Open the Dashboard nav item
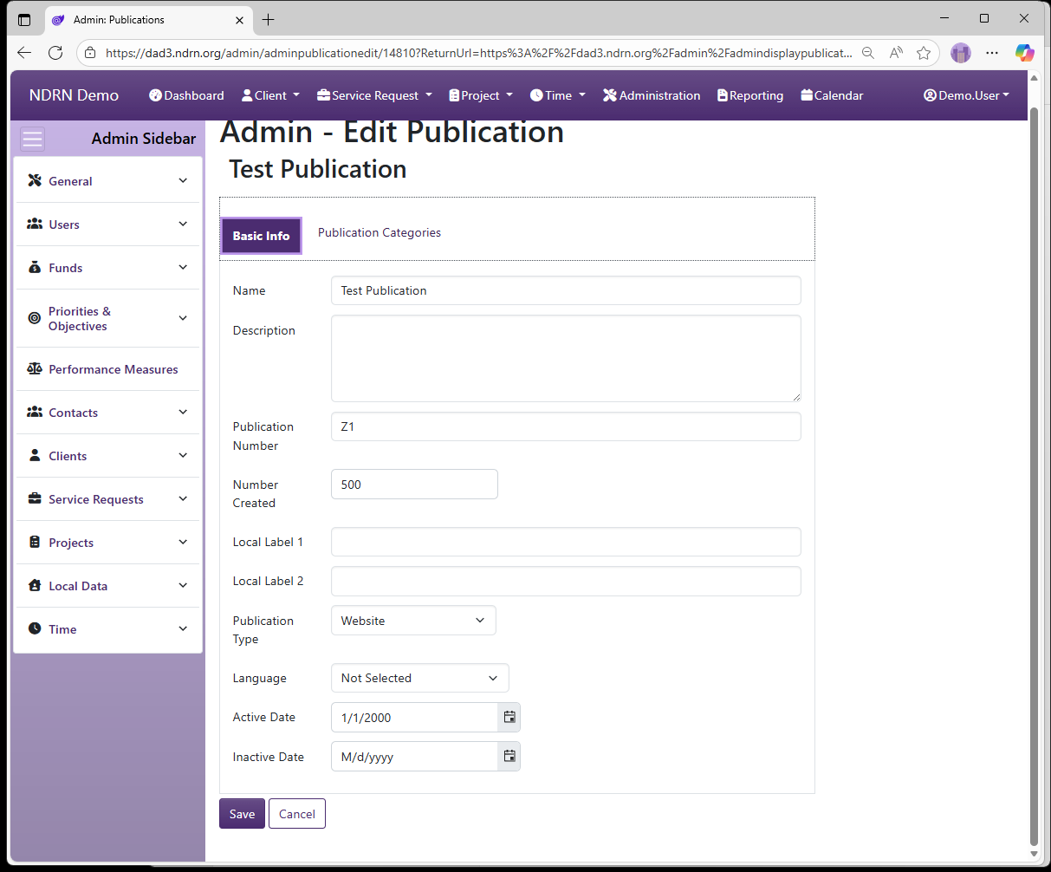Screen dimensions: 1051x872 [186, 95]
